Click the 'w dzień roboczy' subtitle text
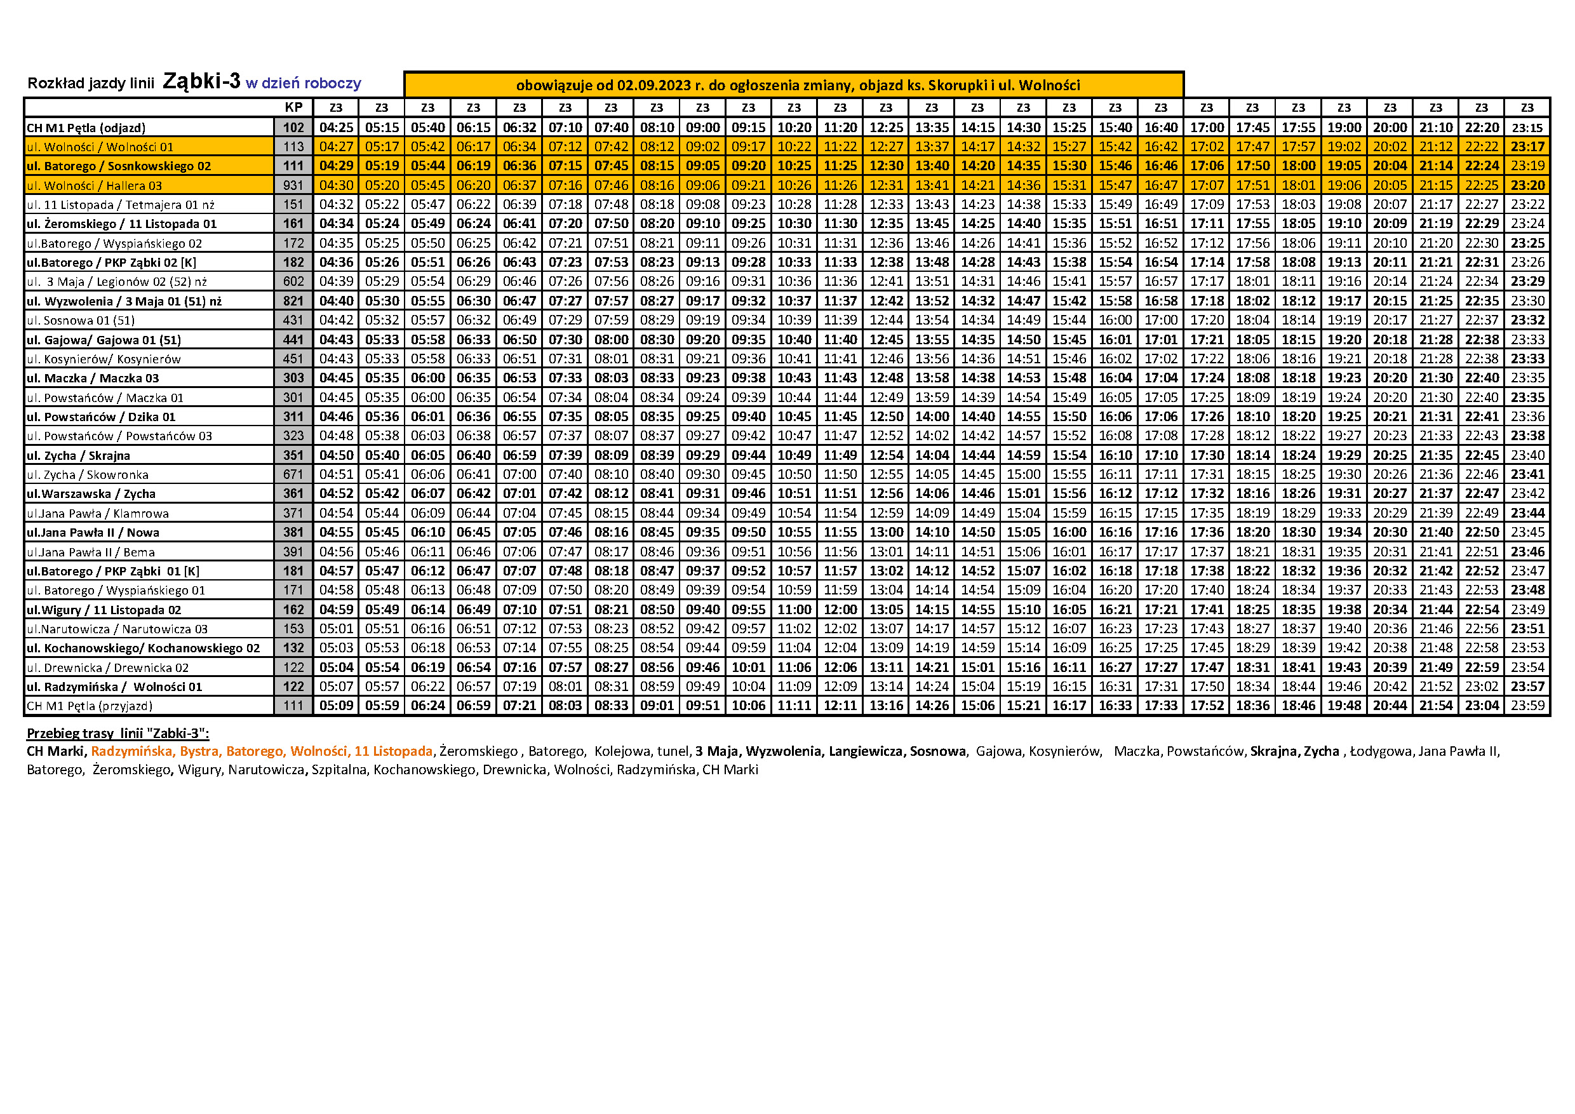The height and width of the screenshot is (1114, 1575). click(x=303, y=84)
